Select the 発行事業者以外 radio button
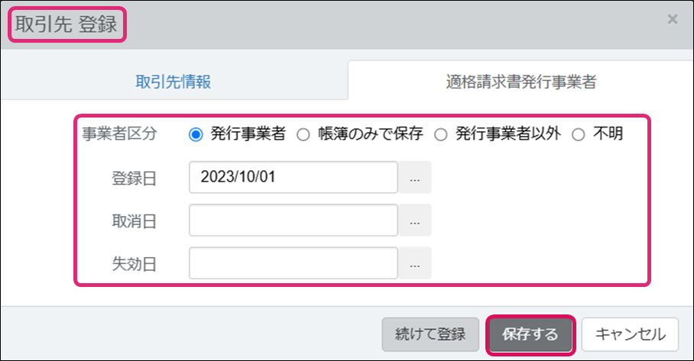 (440, 134)
